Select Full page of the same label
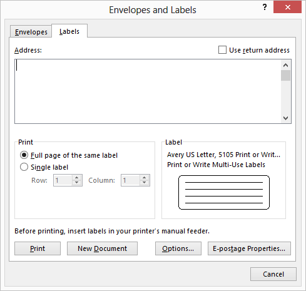Viewport: 306px width, 291px height. [24, 155]
